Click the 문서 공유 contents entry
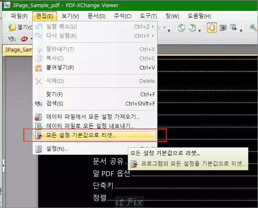The height and width of the screenshot is (208, 258). [108, 161]
